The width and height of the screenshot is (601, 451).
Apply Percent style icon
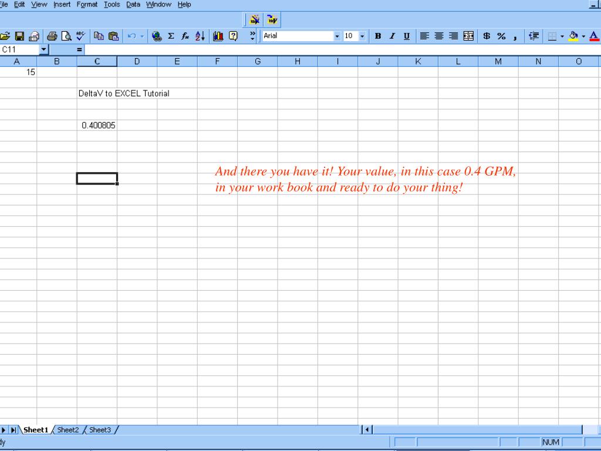[501, 36]
